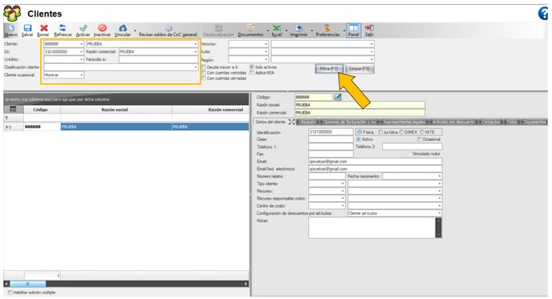Screen dimensions: 552x299
Task: Open the Excel export dropdown arrow
Action: (x=286, y=31)
